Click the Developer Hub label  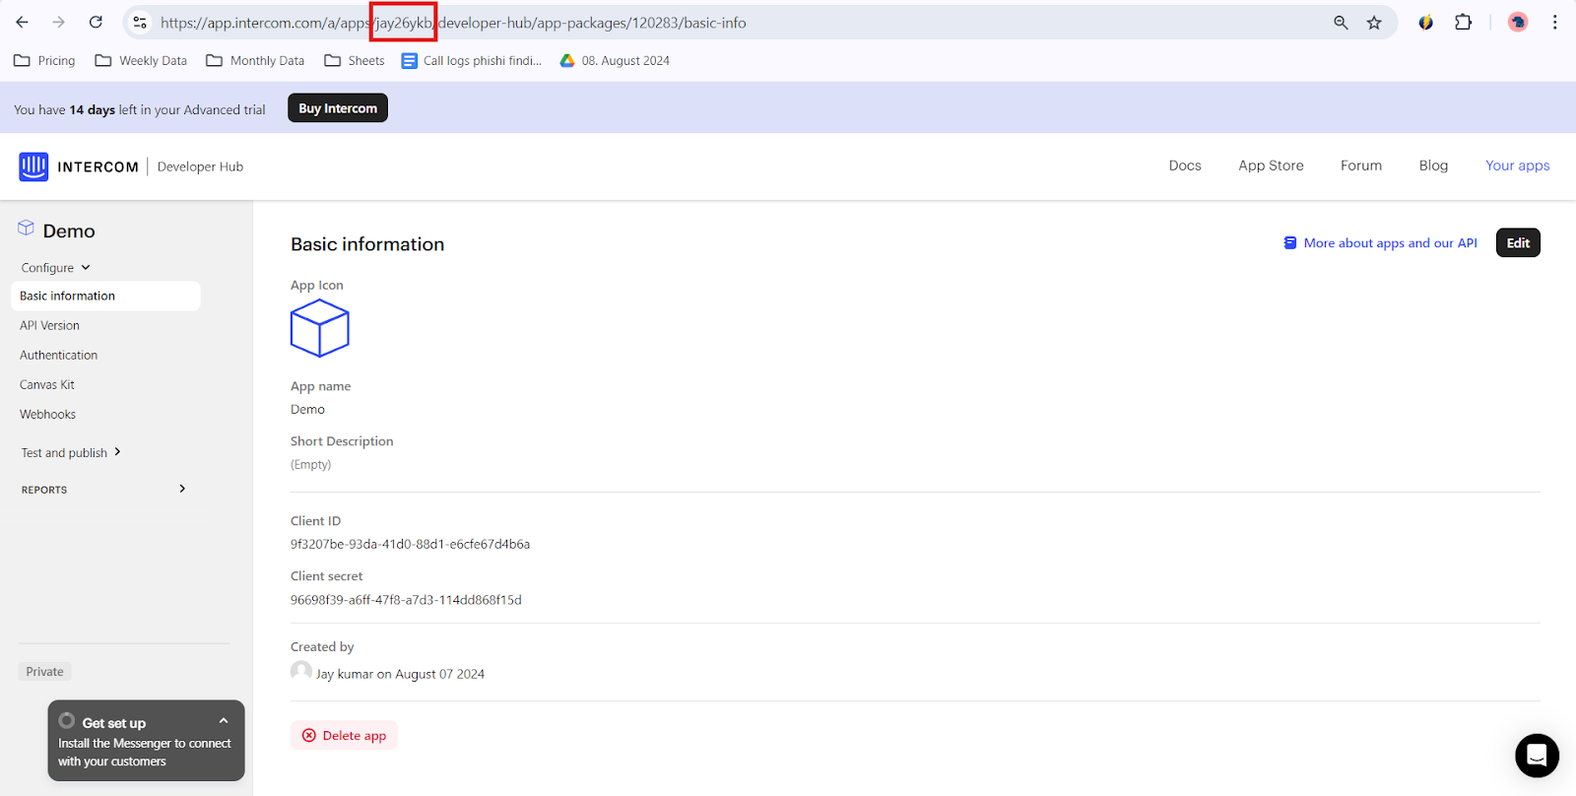(x=200, y=166)
